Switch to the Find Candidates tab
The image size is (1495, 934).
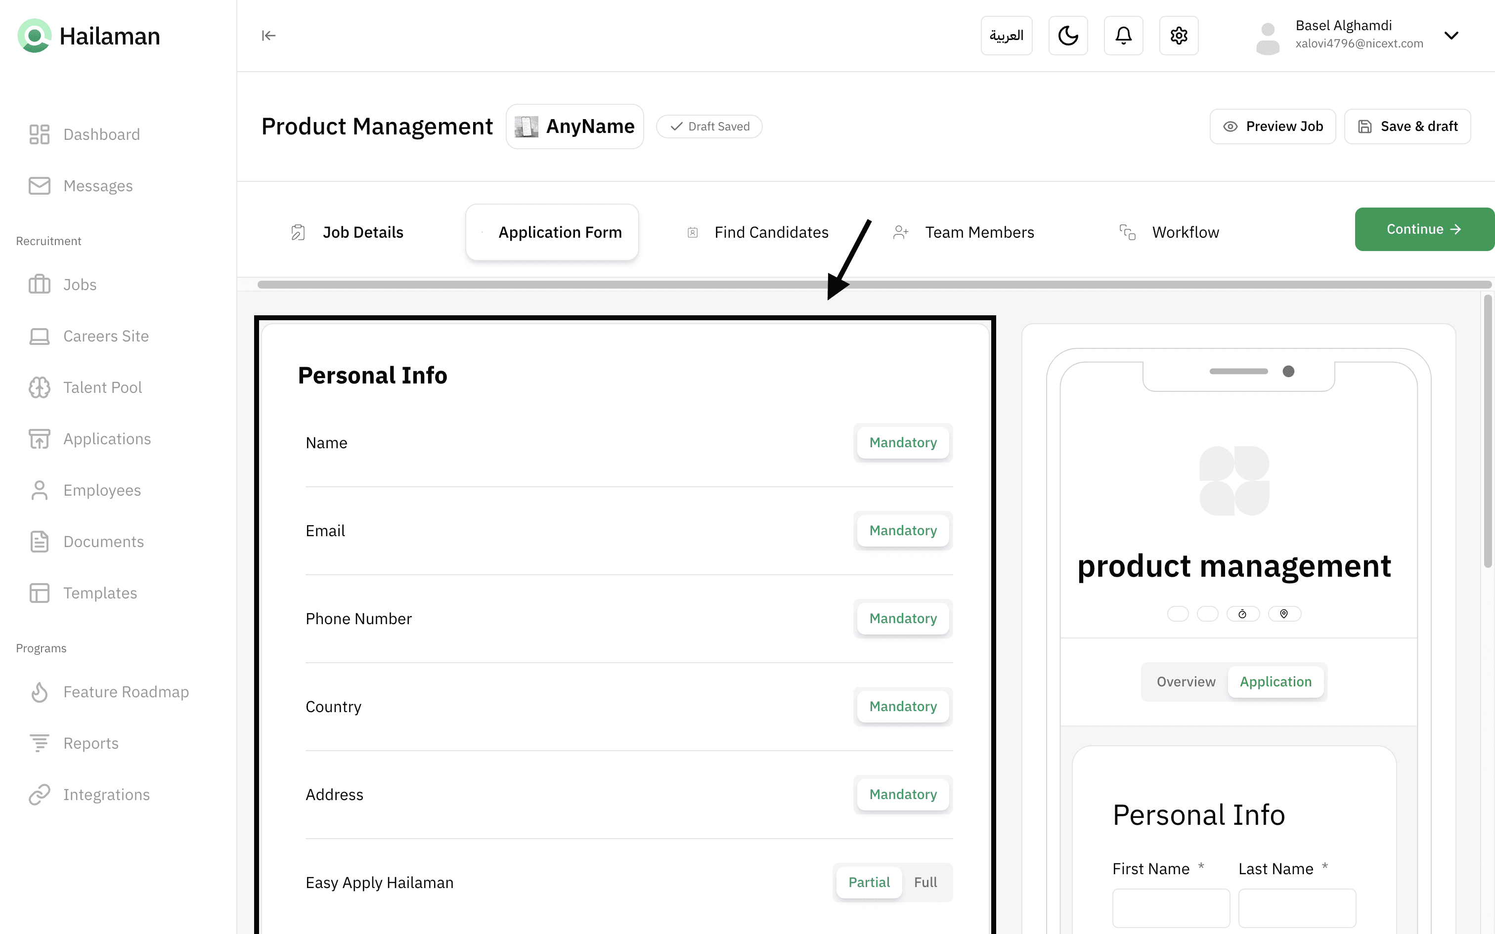point(770,232)
